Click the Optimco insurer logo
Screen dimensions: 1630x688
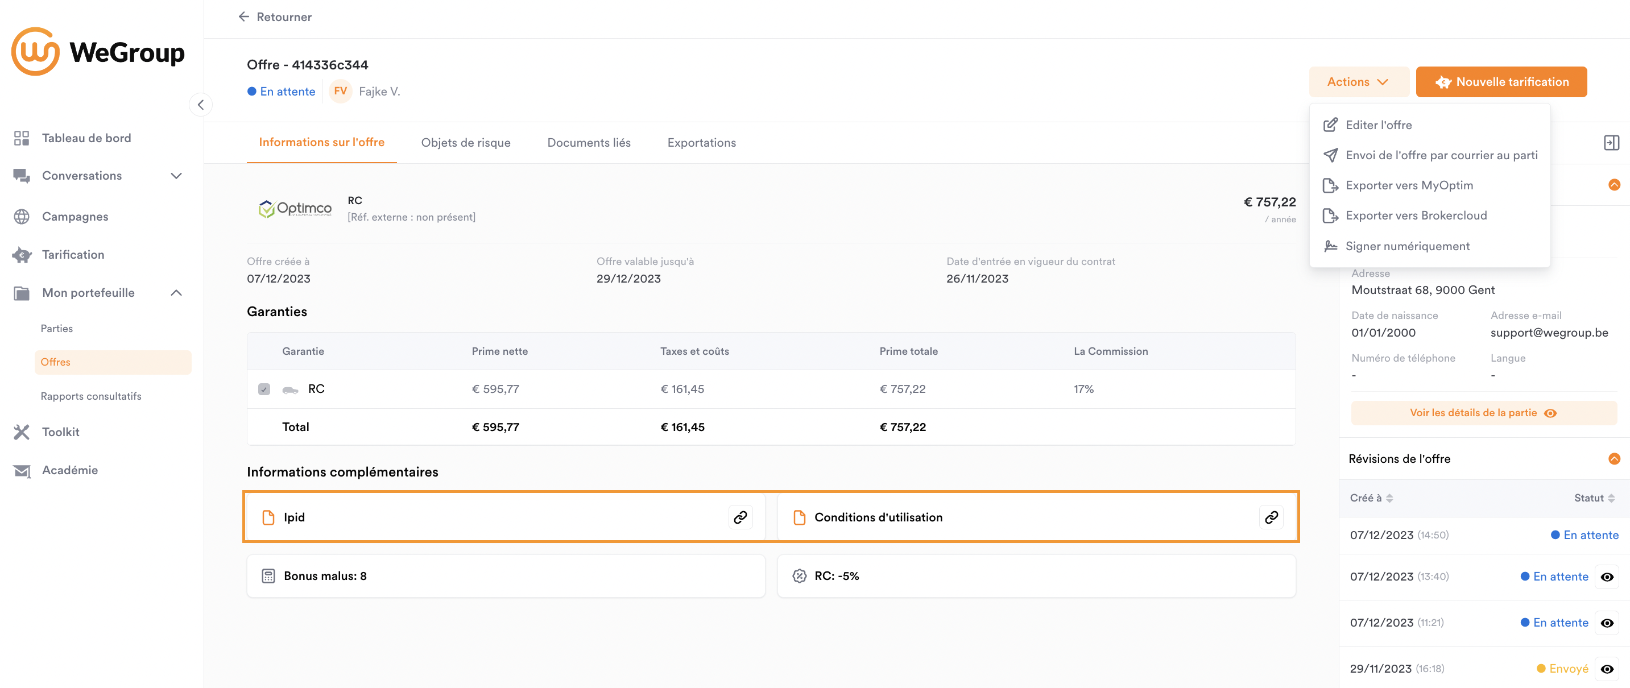(x=295, y=208)
